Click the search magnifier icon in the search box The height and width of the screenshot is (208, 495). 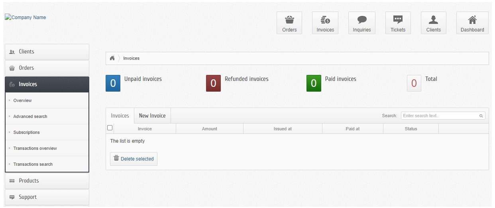pos(481,116)
